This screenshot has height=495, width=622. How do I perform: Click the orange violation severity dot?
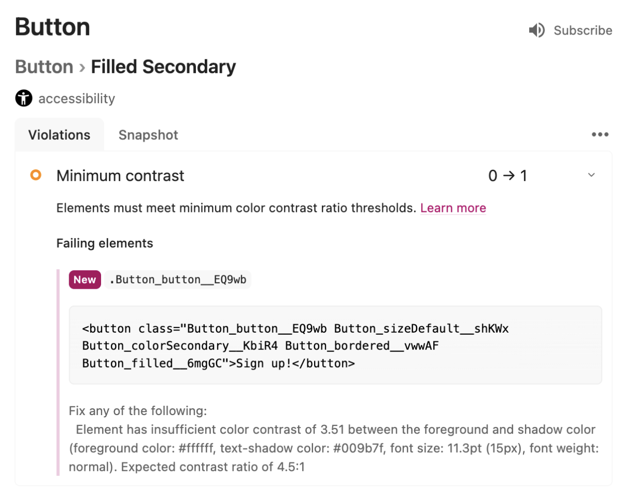click(x=36, y=175)
